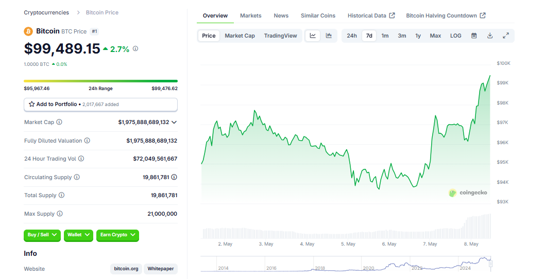Viewport: 545px width, 279px height.
Task: Open Historical Data tab
Action: pyautogui.click(x=371, y=15)
